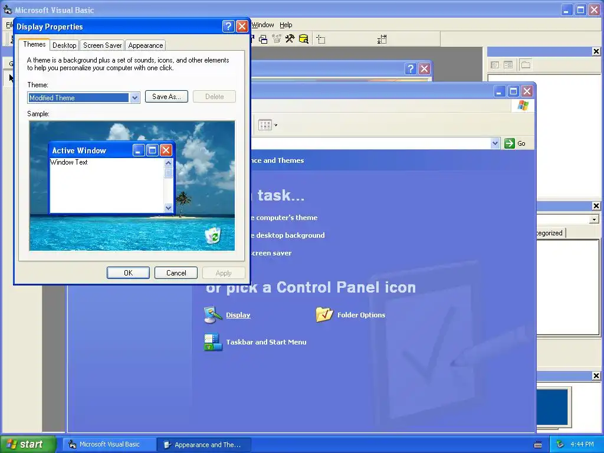Screen dimensions: 604x453
Task: Click the theme sample preview image
Action: click(132, 186)
